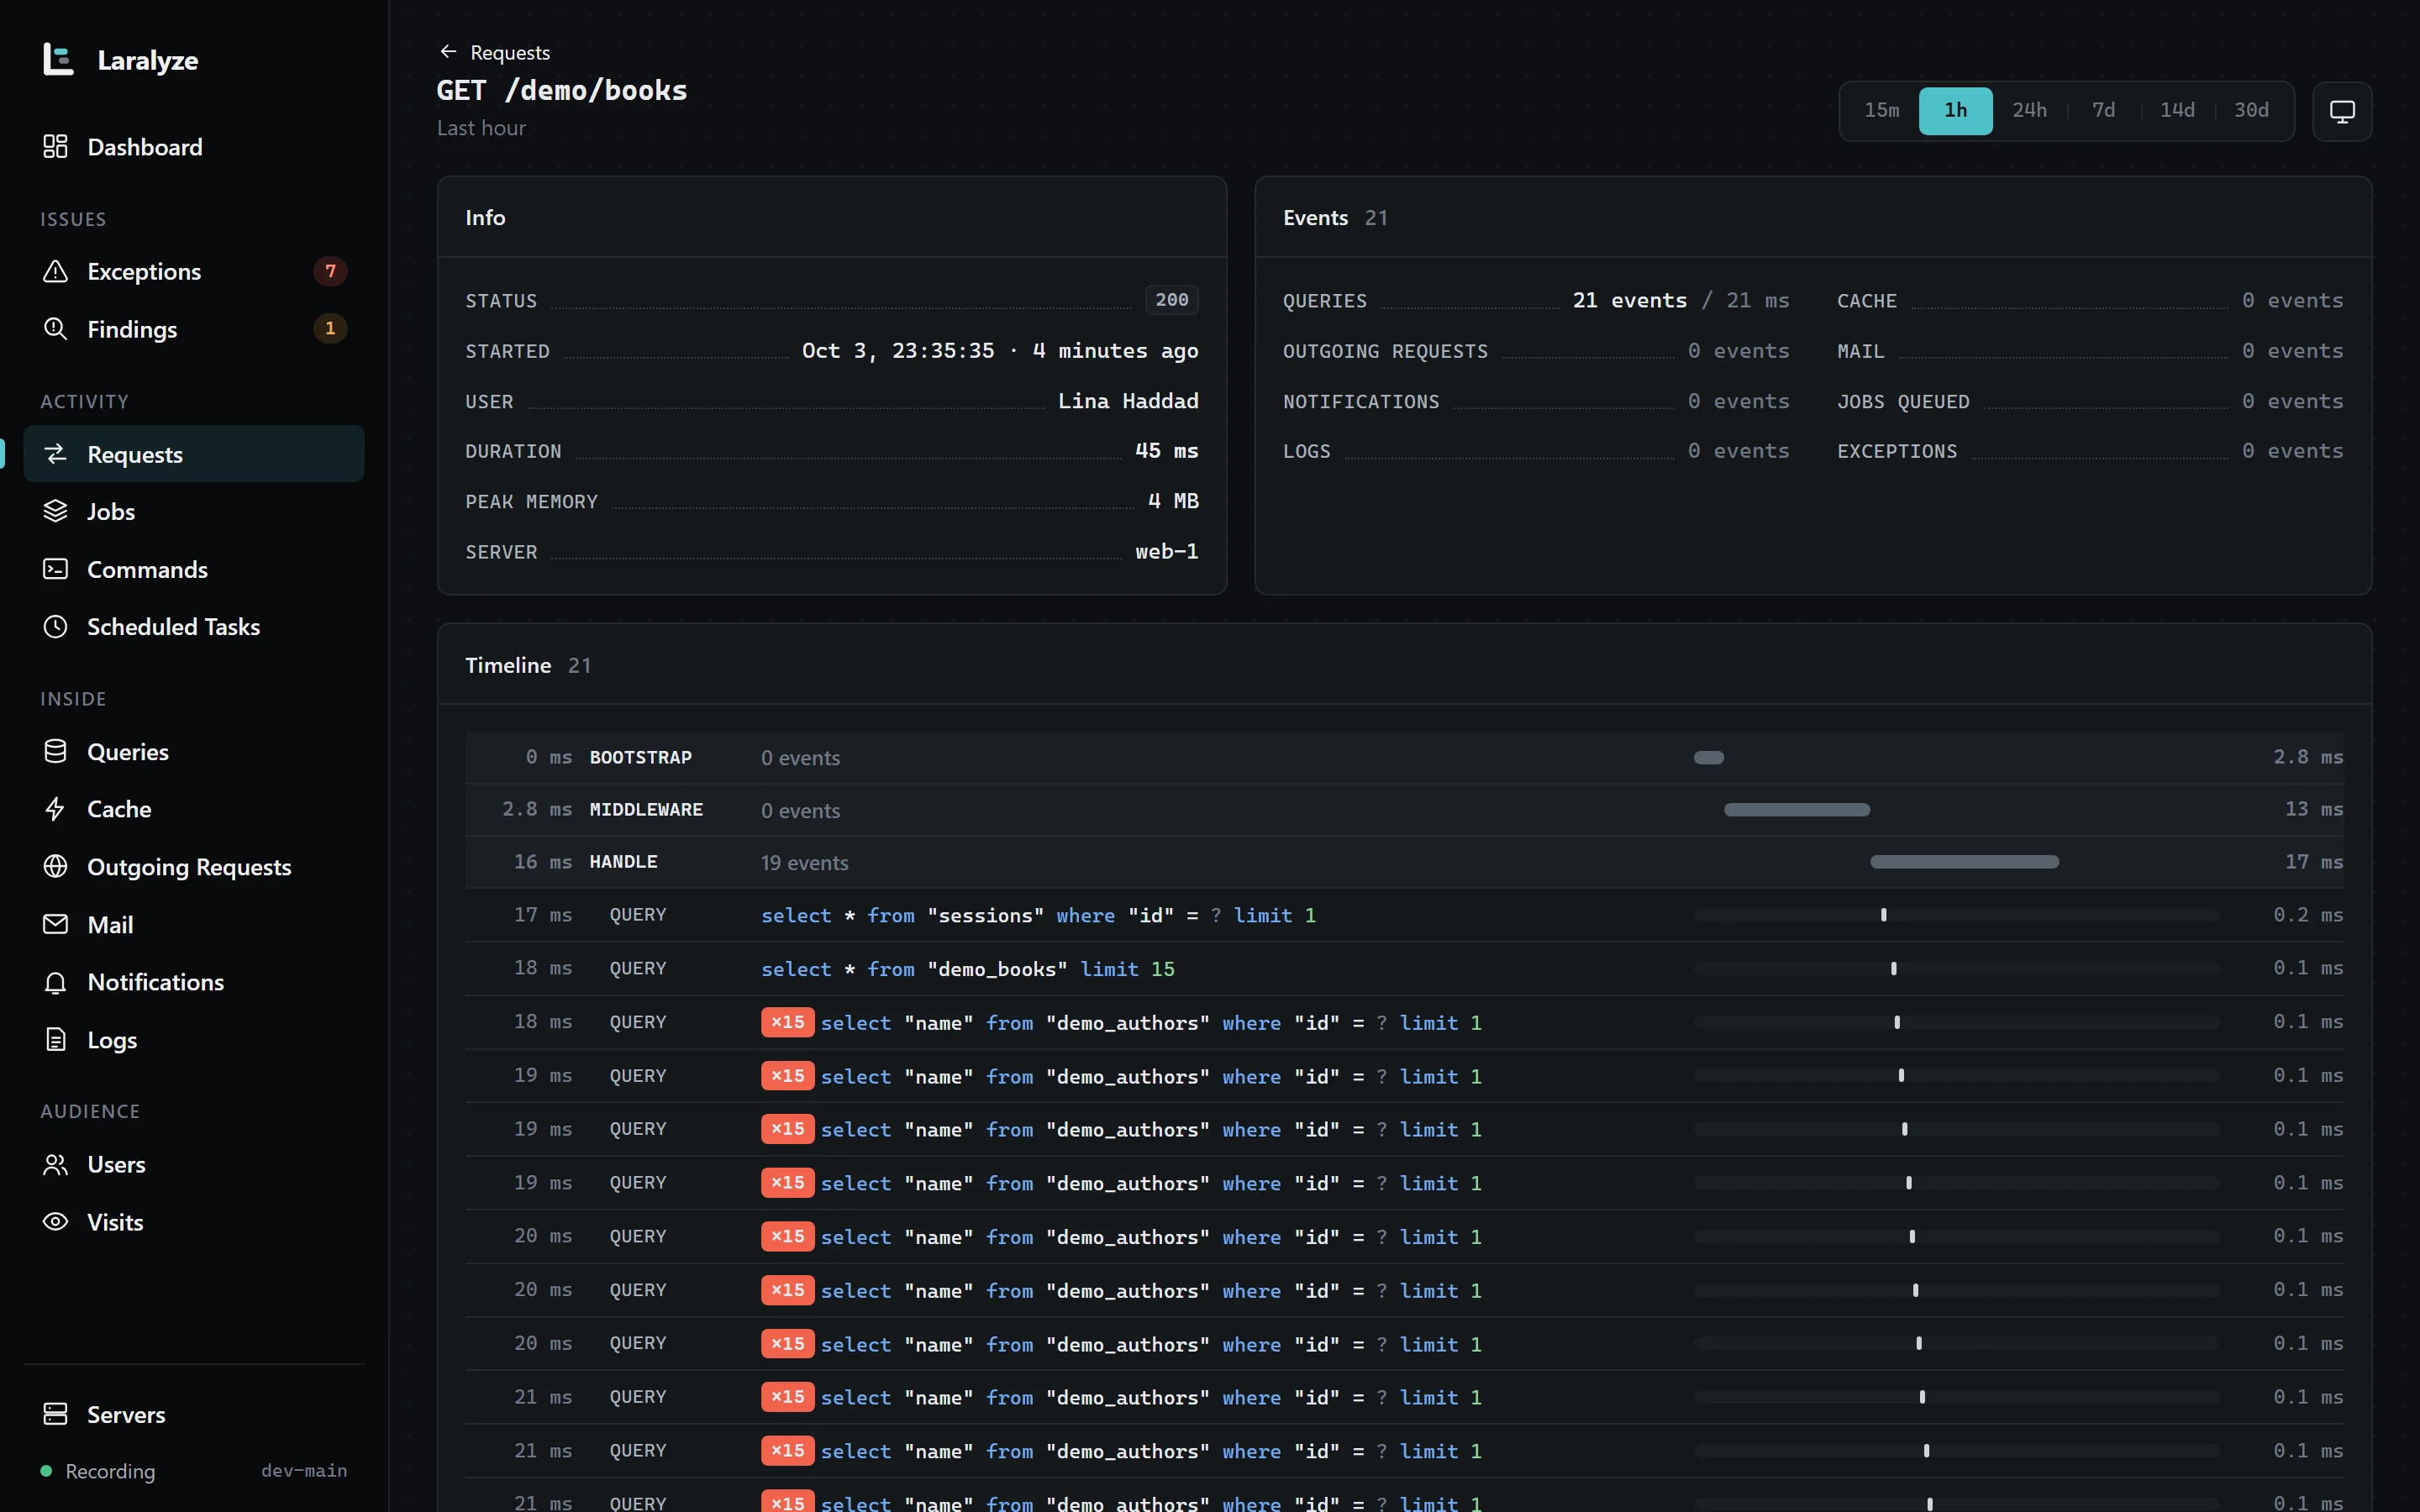Viewport: 2420px width, 1512px height.
Task: Click the Commands terminal icon
Action: click(x=55, y=569)
